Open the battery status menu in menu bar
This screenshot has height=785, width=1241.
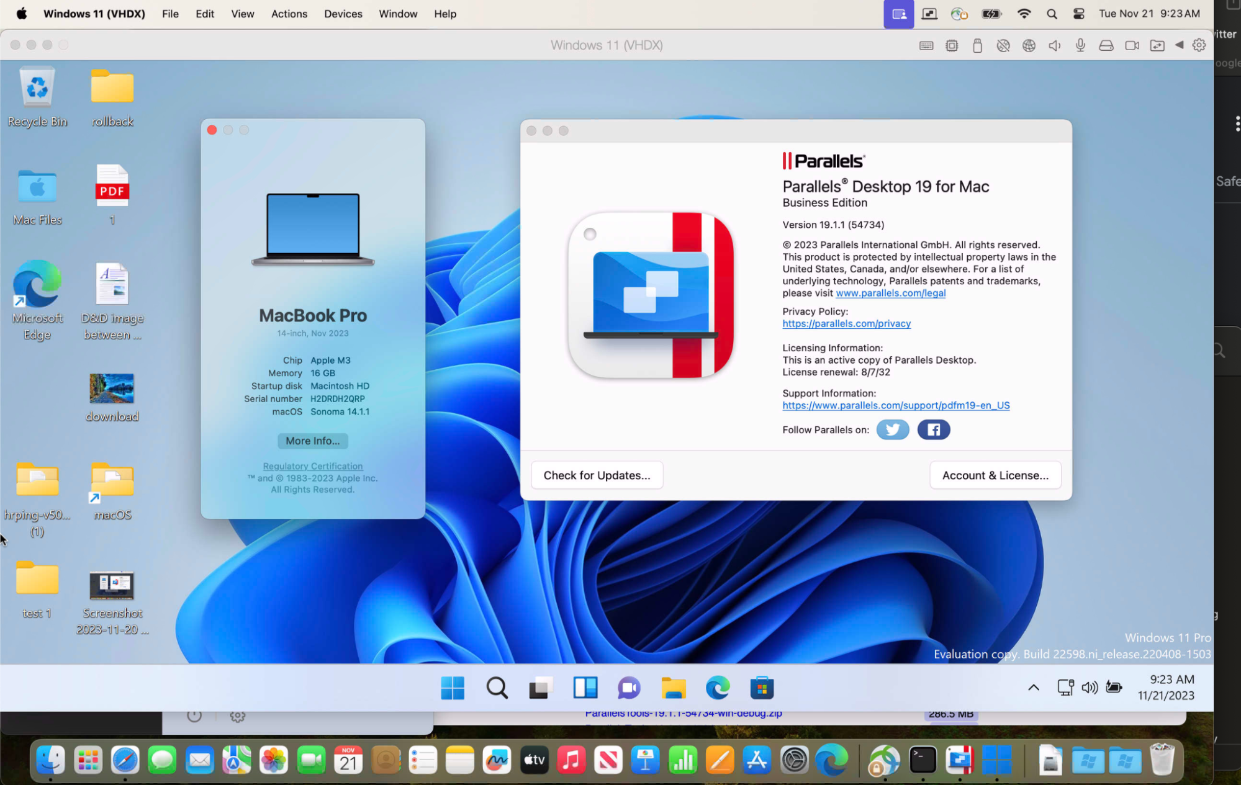(x=991, y=13)
